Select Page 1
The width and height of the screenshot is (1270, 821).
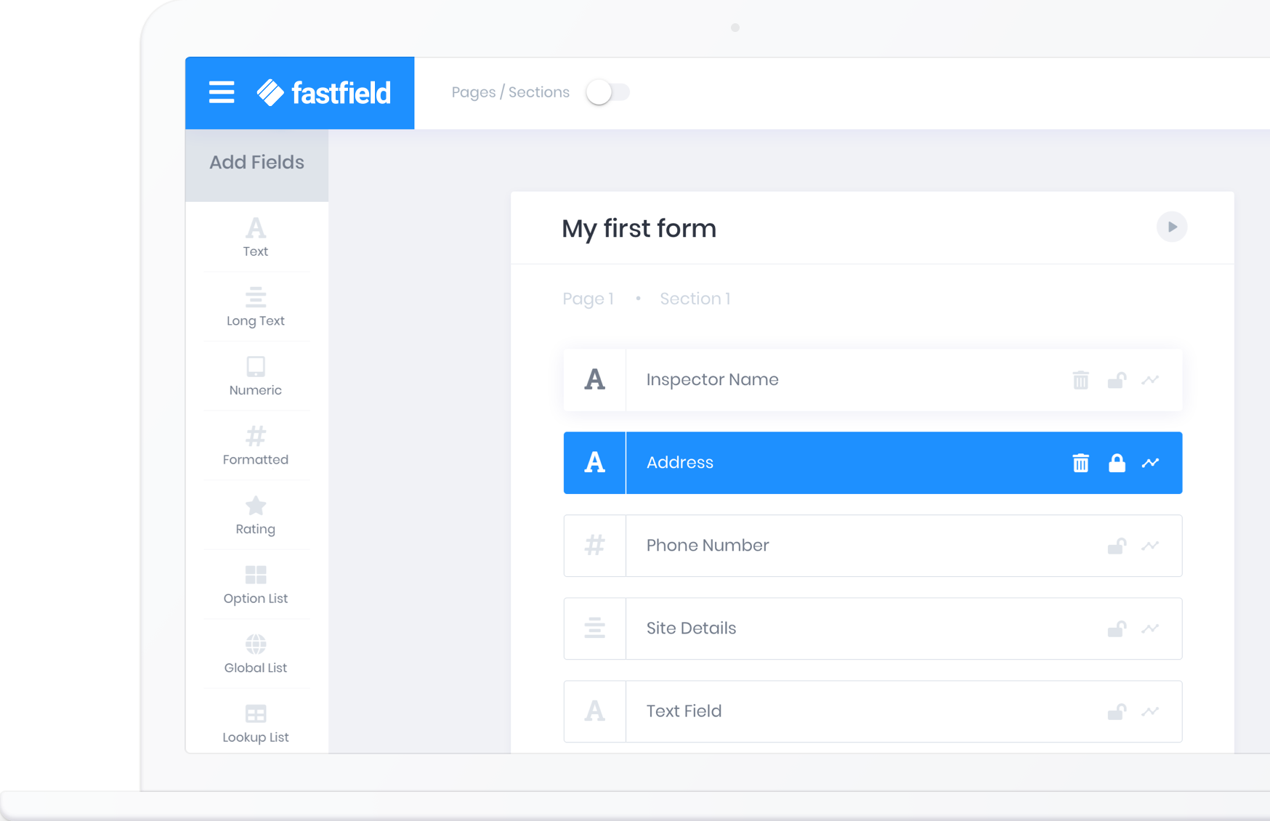589,298
